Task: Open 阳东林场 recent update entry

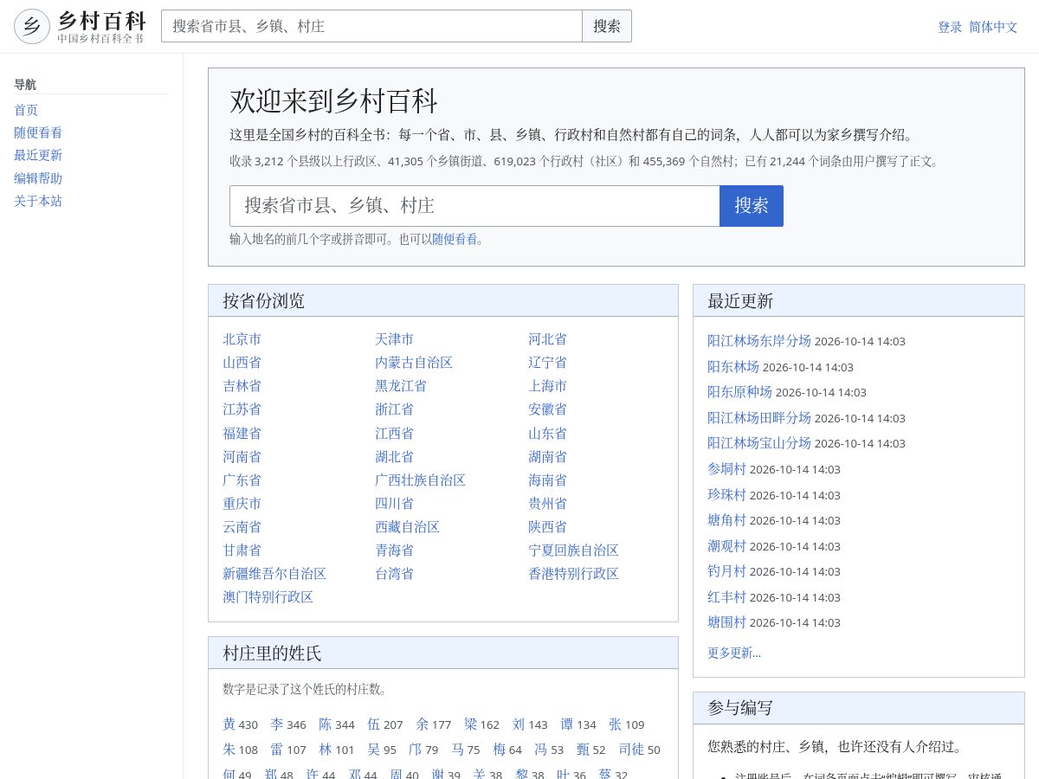Action: [x=733, y=366]
